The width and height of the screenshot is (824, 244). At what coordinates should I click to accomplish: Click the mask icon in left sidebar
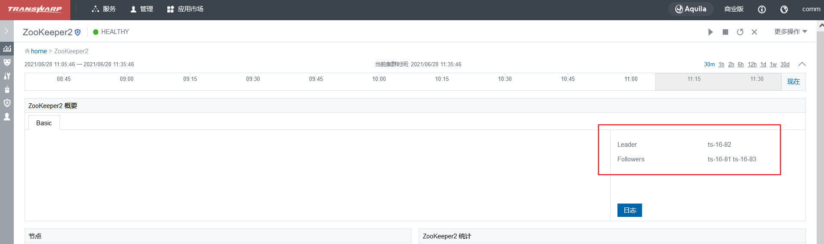pos(7,62)
